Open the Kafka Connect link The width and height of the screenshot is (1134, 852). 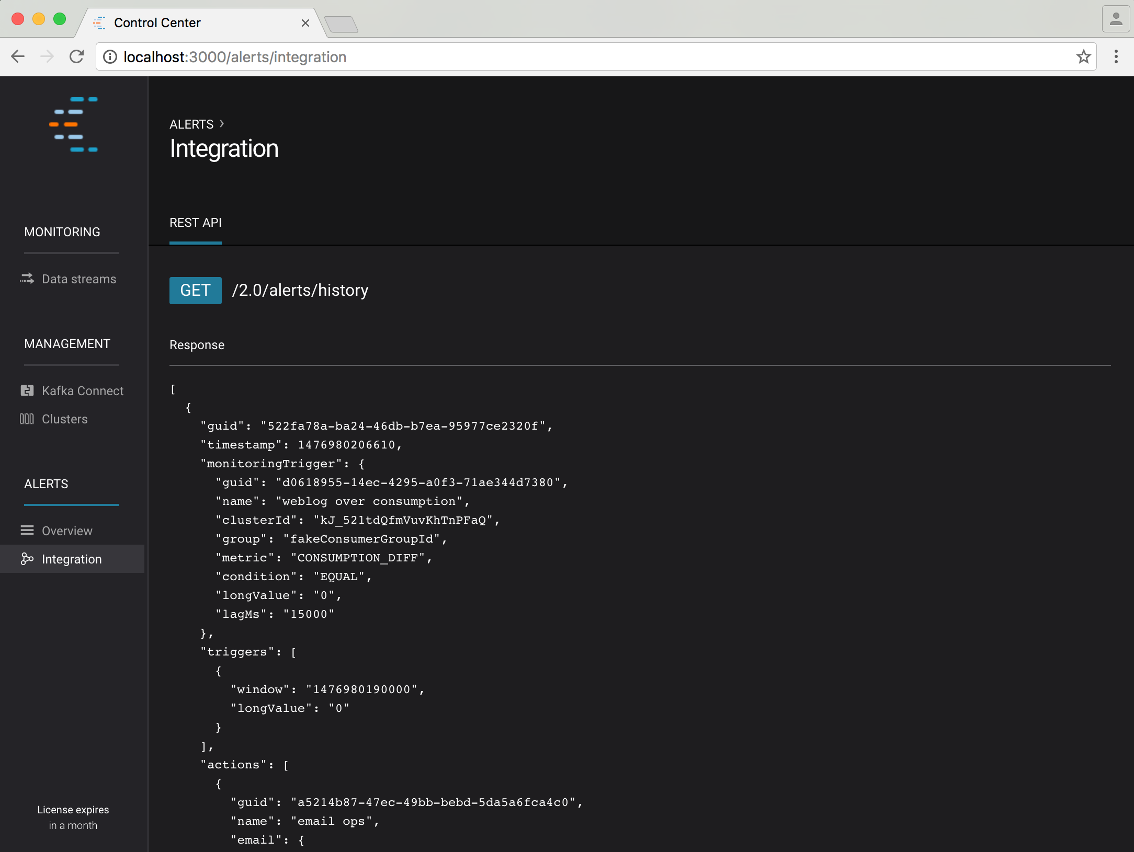coord(83,390)
